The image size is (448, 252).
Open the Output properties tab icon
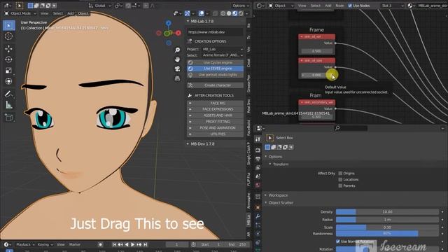(258, 159)
